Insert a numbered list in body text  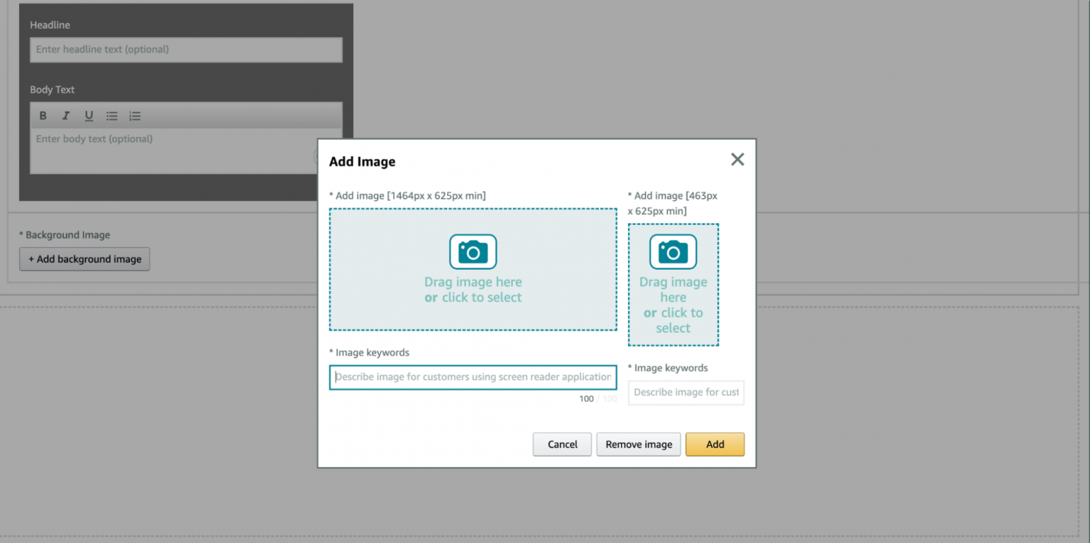coord(135,116)
